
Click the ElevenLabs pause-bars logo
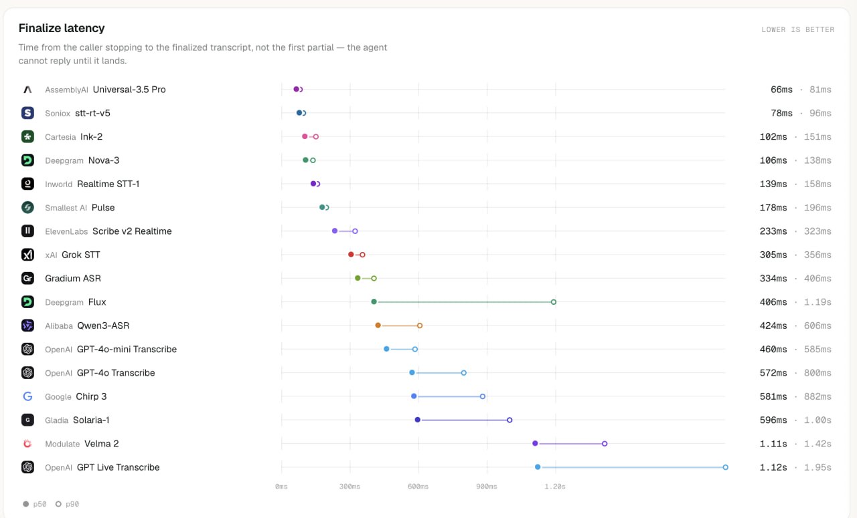tap(27, 231)
